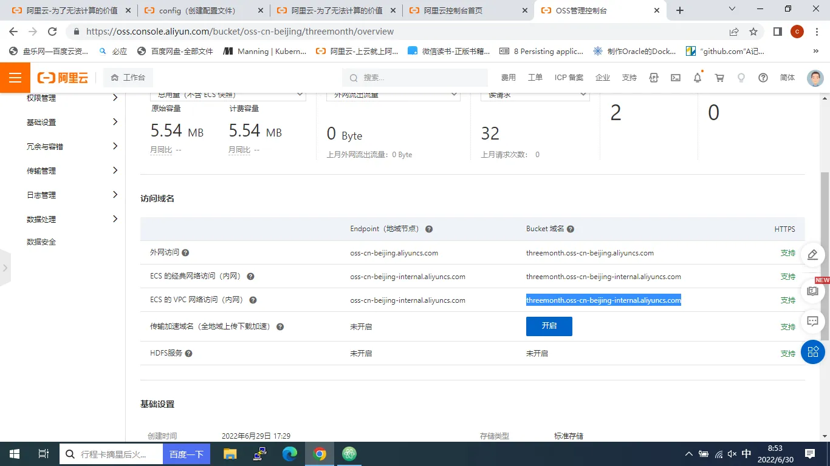Image resolution: width=830 pixels, height=466 pixels.
Task: Switch to config (创建配置文件) tab
Action: click(x=203, y=10)
